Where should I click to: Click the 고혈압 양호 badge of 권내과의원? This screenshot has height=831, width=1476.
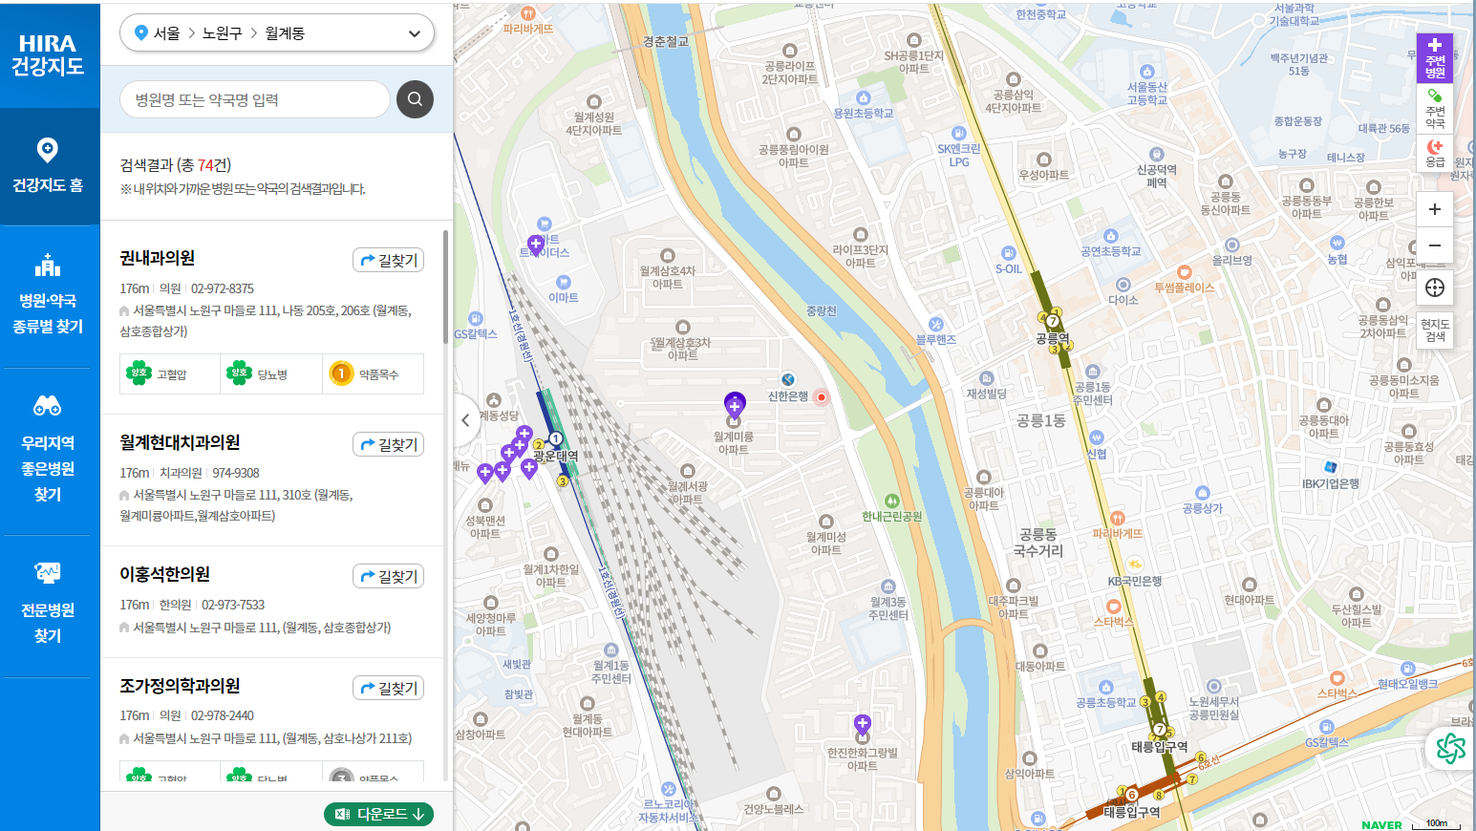click(x=170, y=373)
